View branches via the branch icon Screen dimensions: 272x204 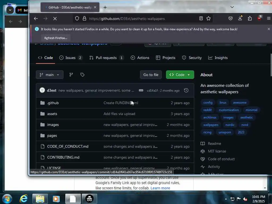tap(71, 75)
